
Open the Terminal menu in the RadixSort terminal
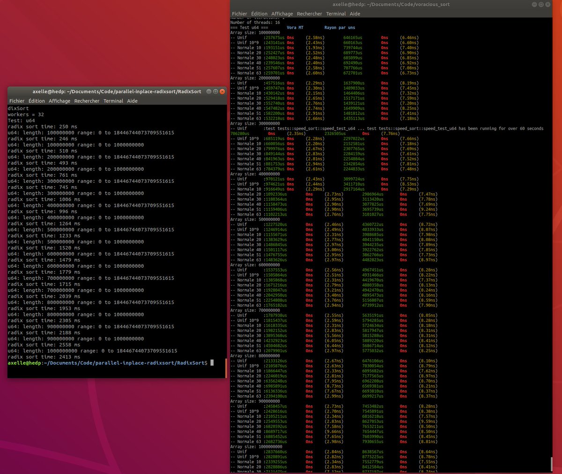pyautogui.click(x=113, y=101)
